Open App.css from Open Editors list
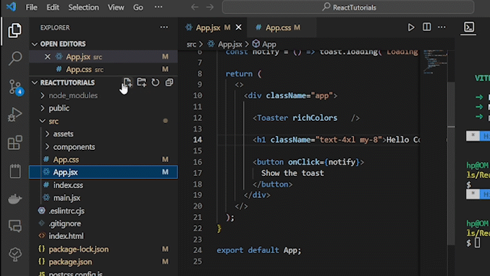Viewport: 490px width, 276px height. (x=103, y=69)
